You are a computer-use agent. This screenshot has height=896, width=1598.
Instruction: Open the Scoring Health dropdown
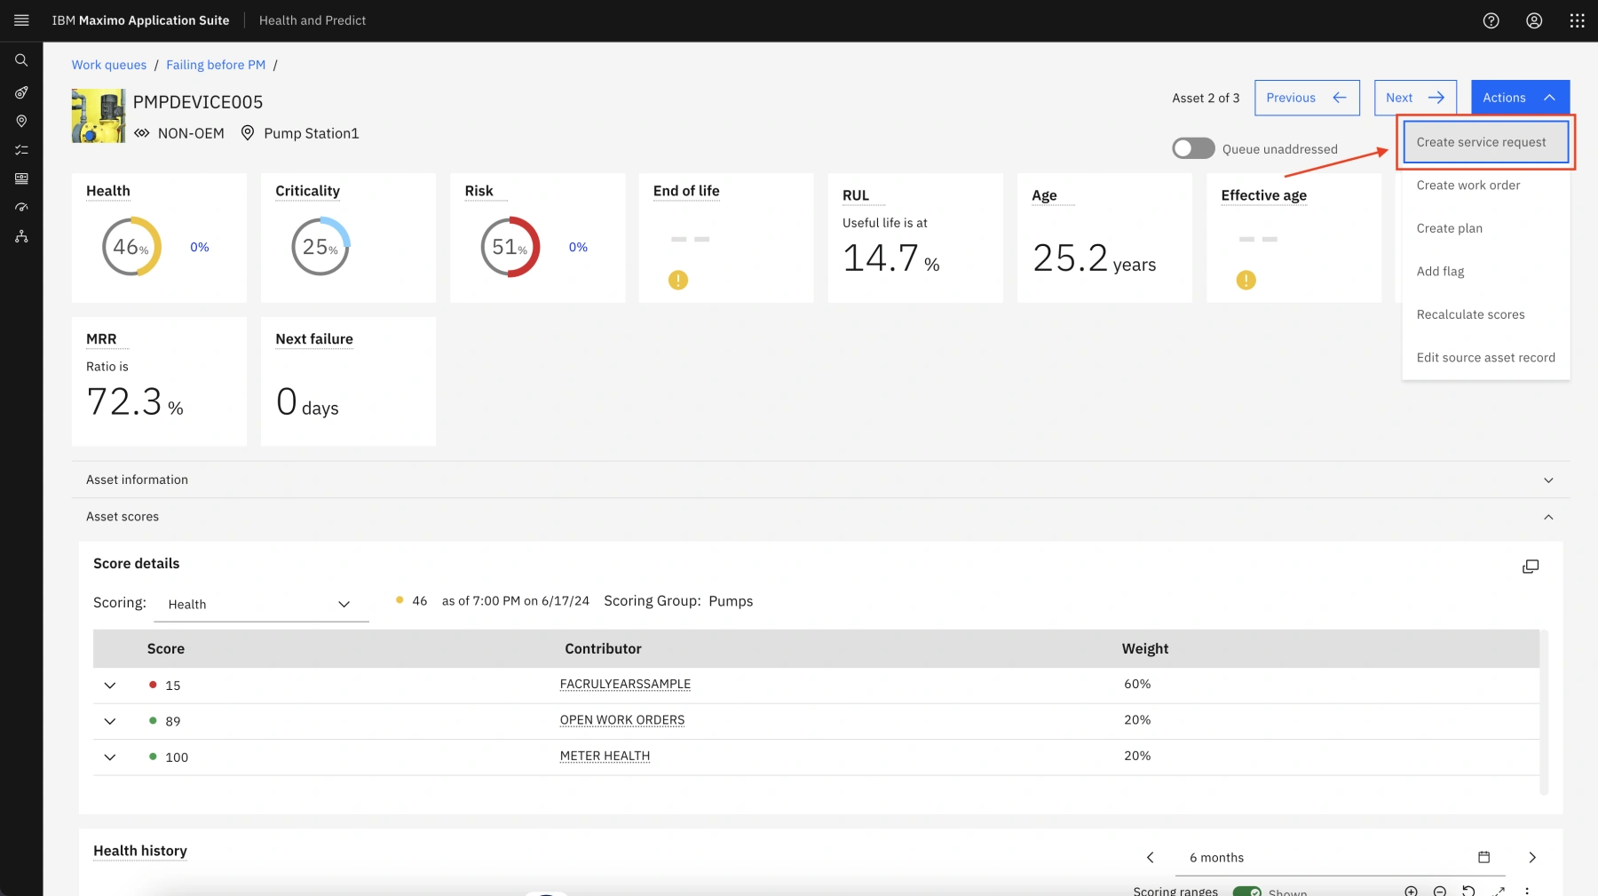tap(261, 604)
